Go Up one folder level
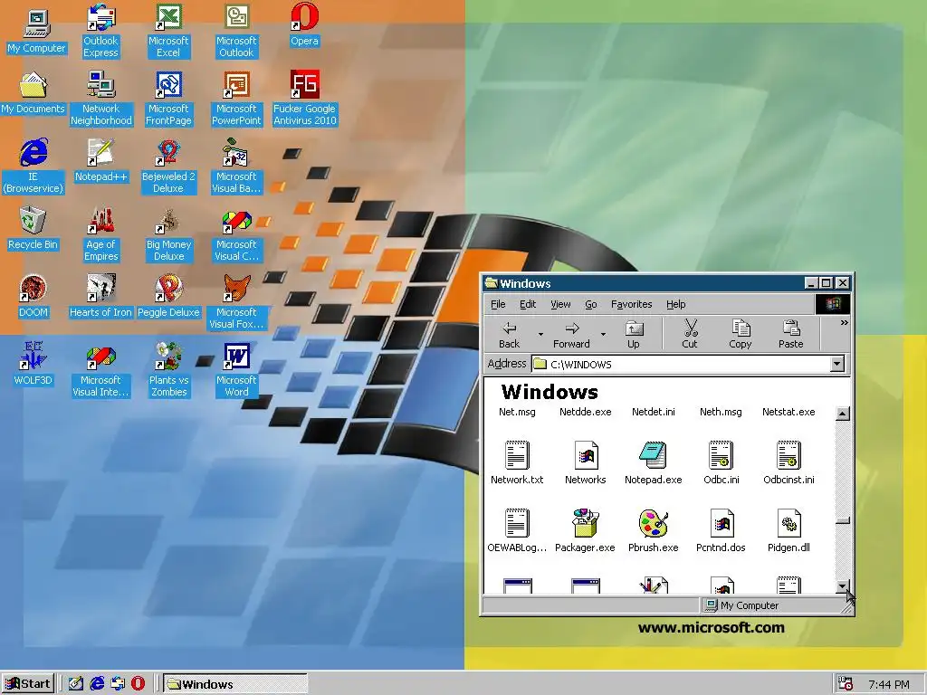Image resolution: width=927 pixels, height=695 pixels. [634, 335]
